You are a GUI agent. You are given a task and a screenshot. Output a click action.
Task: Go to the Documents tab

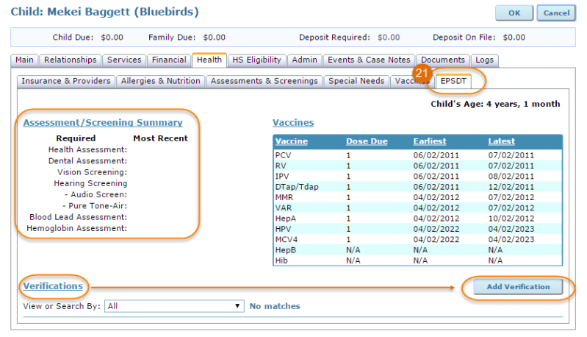[x=443, y=60]
